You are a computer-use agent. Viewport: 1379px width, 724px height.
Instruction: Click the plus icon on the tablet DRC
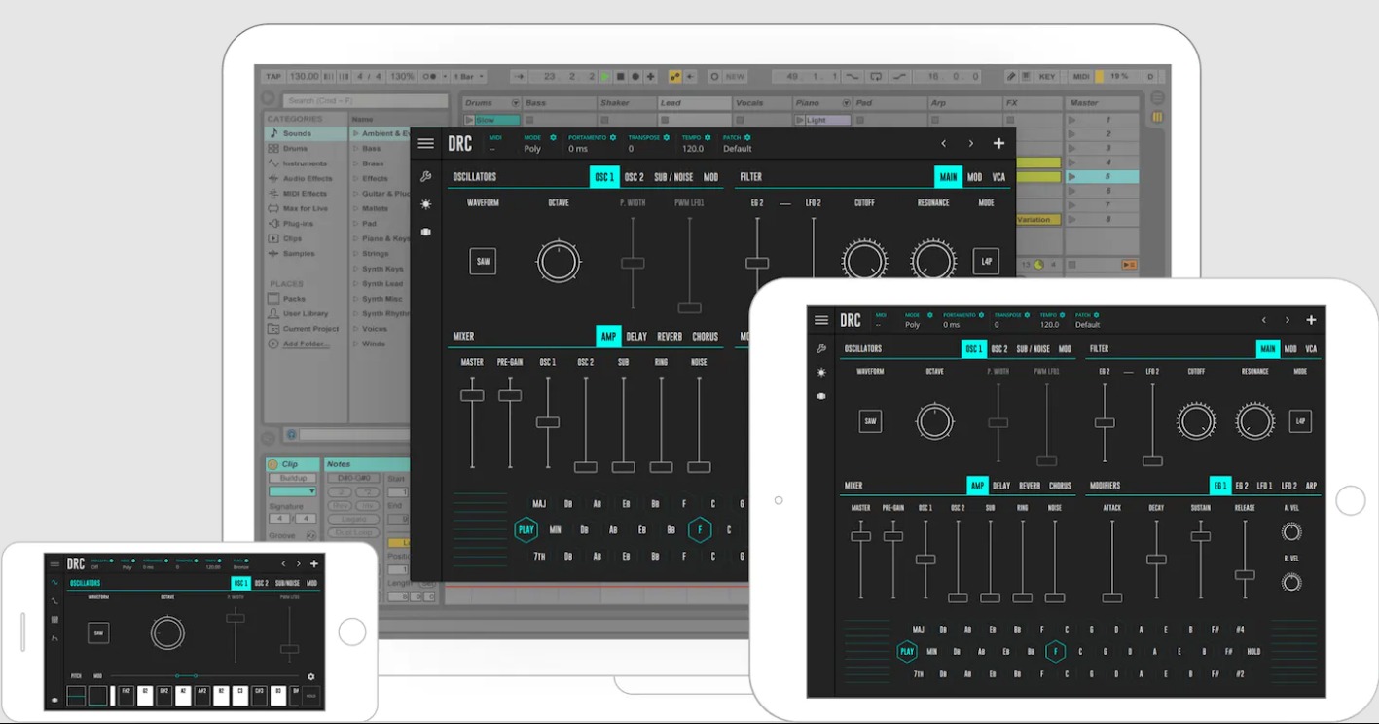coord(1311,320)
